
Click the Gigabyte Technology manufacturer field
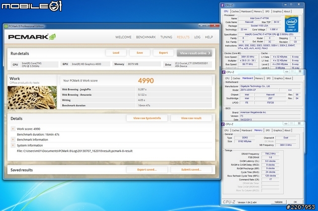click(x=271, y=86)
